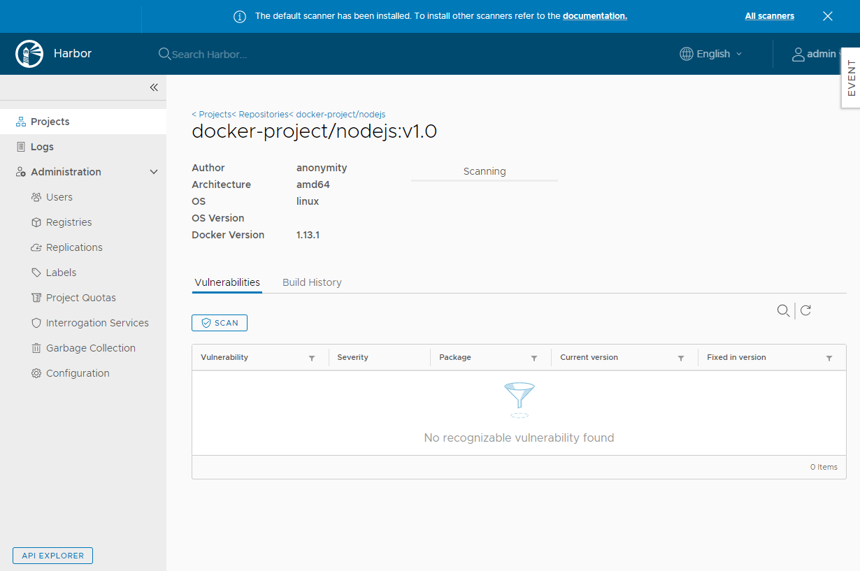Click the Project Quotas icon

(36, 298)
